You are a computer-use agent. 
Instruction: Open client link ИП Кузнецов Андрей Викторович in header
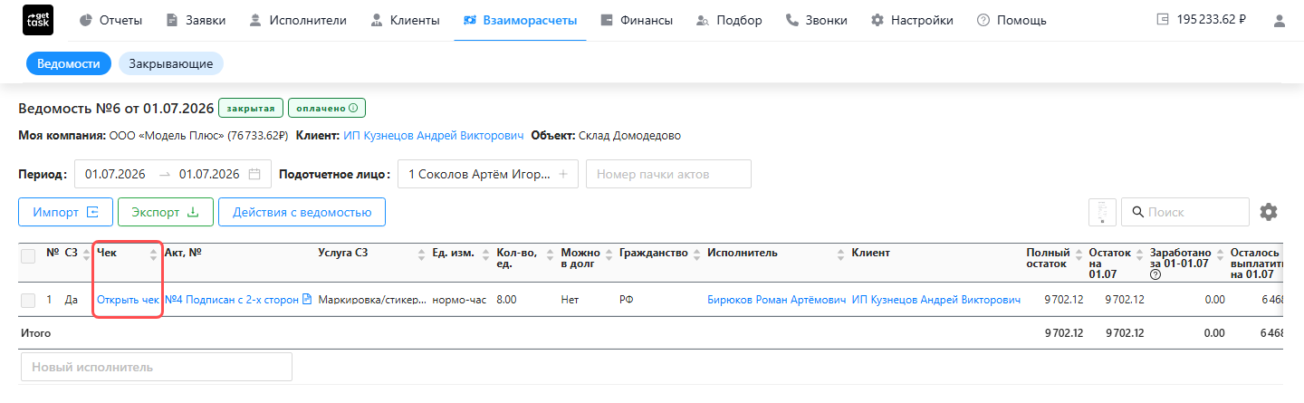[434, 136]
